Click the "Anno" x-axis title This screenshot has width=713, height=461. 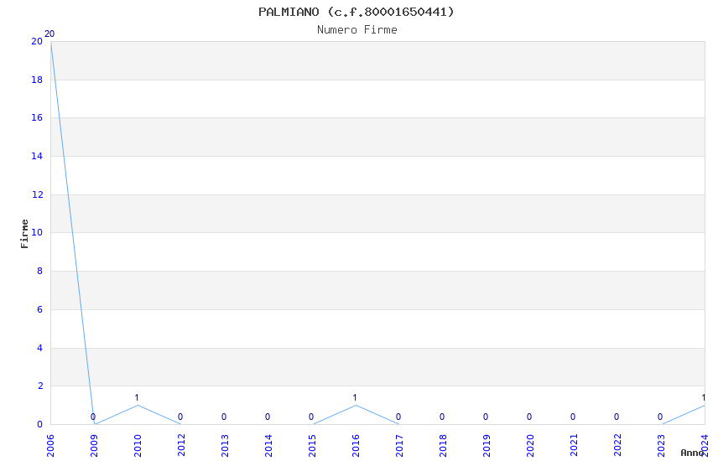pos(692,453)
